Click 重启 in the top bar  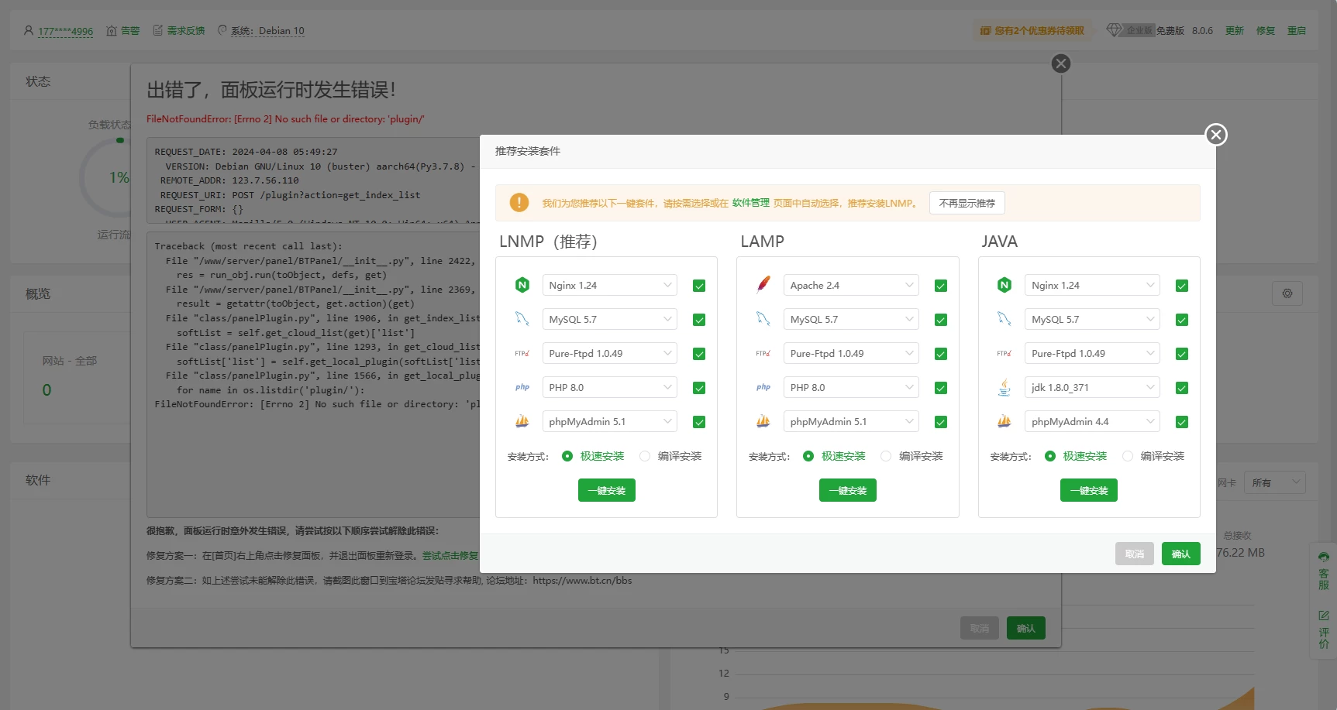click(x=1297, y=31)
